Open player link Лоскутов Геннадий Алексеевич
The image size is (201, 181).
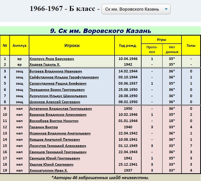[x=58, y=146]
